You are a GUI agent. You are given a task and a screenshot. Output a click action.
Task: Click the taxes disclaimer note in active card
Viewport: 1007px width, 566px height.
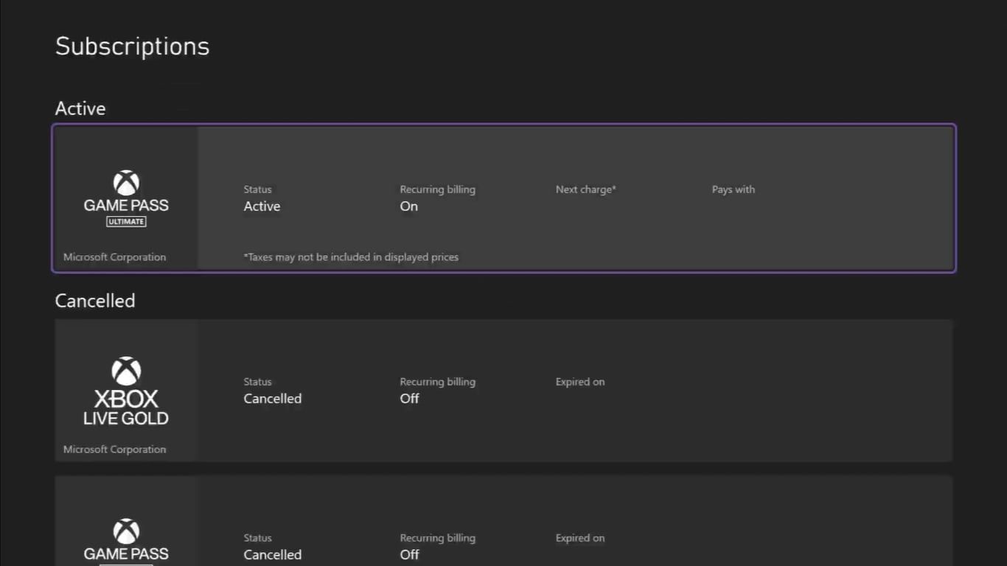[x=351, y=257]
